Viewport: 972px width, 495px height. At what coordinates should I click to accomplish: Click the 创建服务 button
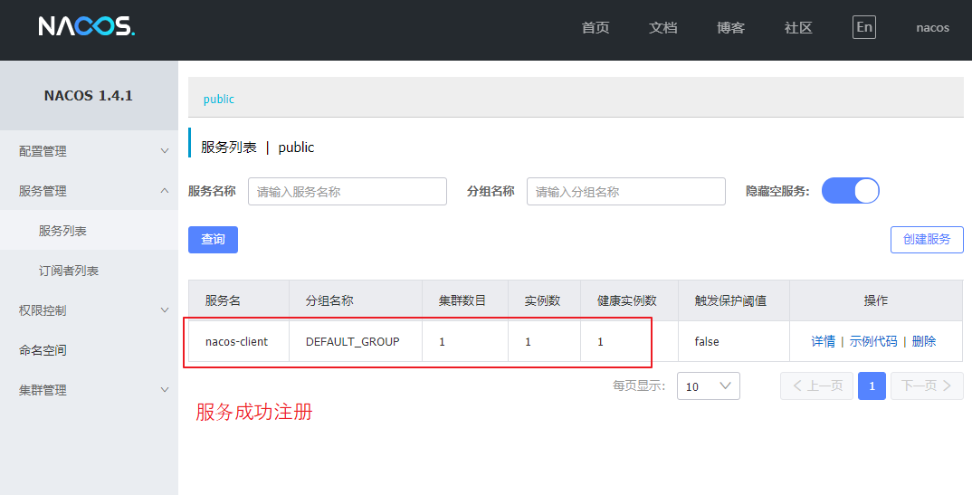(927, 240)
